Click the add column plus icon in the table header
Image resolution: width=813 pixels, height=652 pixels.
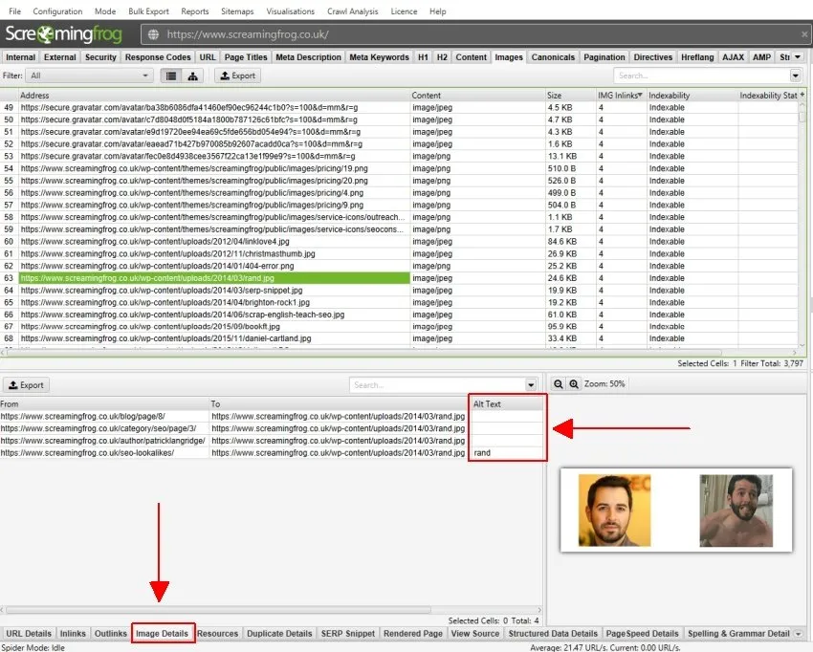coord(802,96)
